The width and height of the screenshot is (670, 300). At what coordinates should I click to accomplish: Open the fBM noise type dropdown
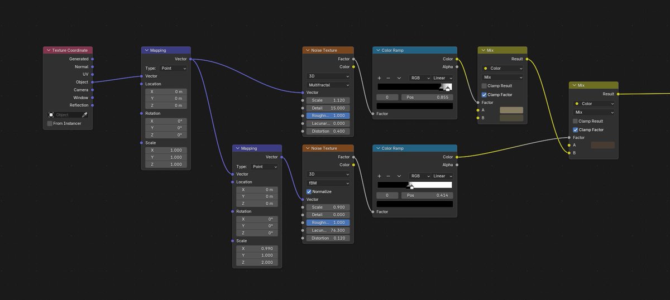[328, 183]
